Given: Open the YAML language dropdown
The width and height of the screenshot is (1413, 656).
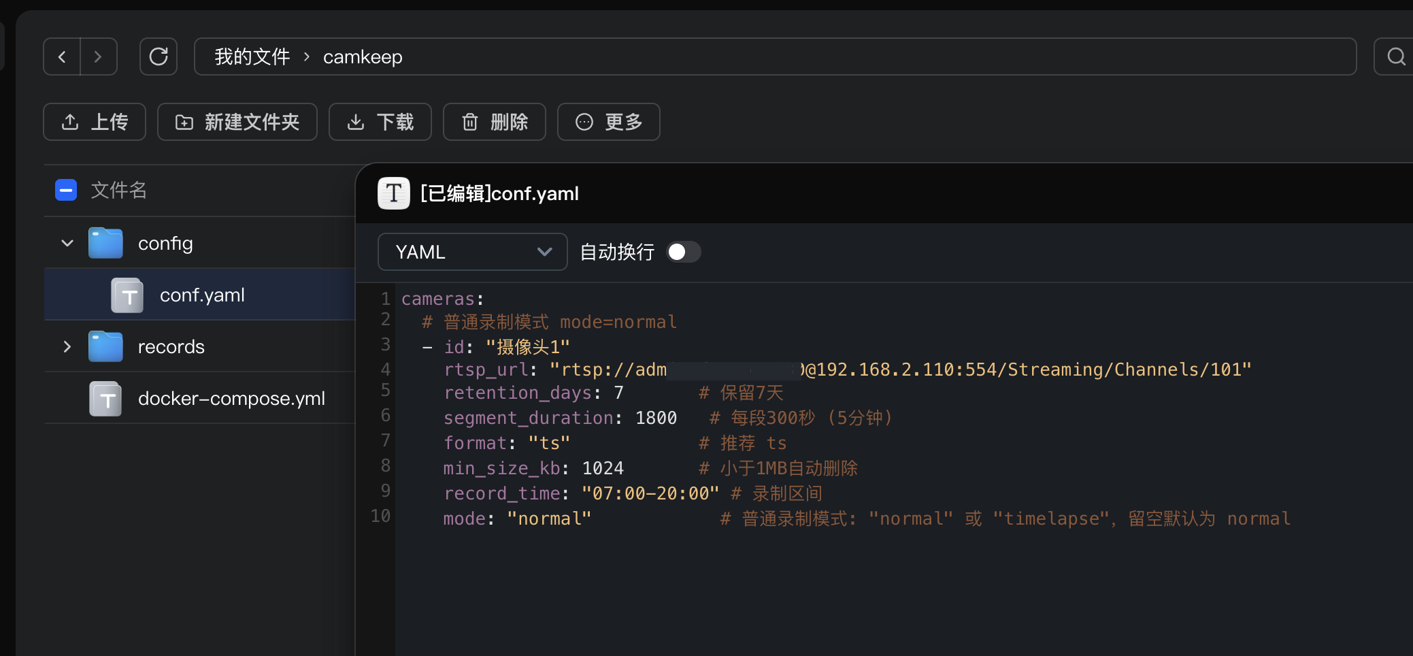Looking at the screenshot, I should point(473,252).
